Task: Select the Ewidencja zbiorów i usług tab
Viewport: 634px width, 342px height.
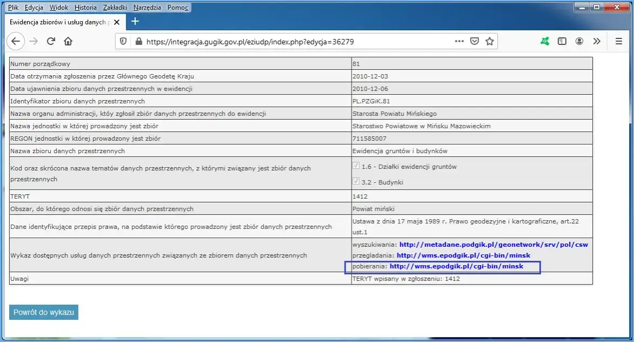Action: (x=60, y=23)
